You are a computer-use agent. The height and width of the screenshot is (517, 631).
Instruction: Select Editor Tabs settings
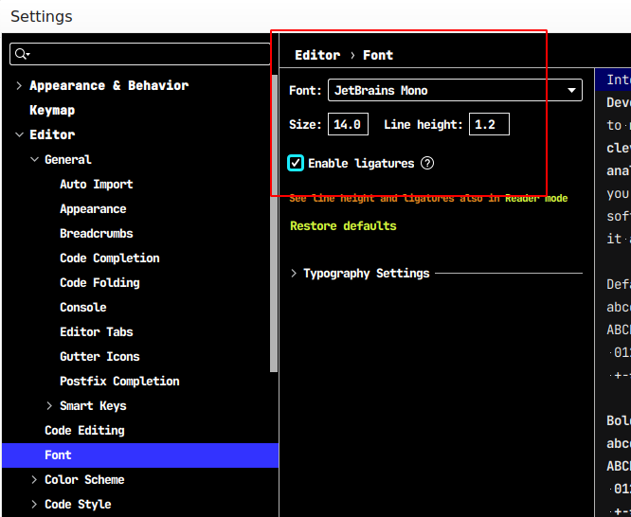click(x=97, y=332)
